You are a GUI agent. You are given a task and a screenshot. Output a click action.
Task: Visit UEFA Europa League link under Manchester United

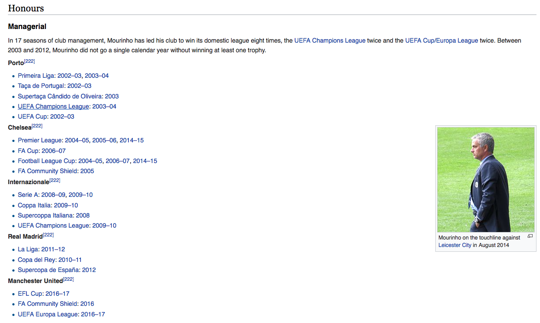click(48, 314)
